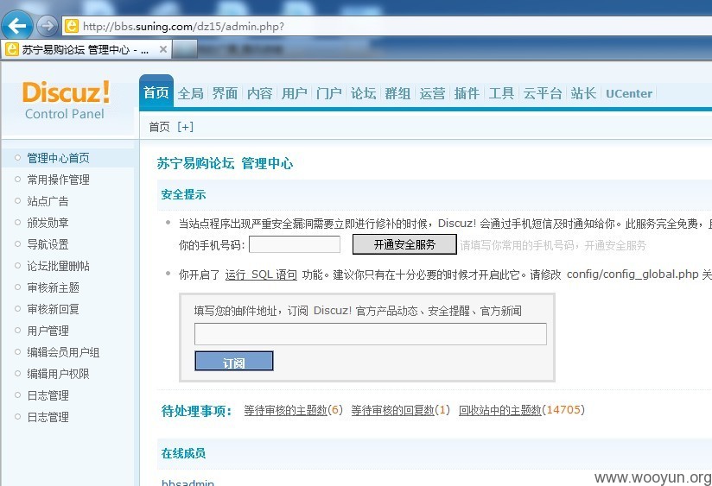
Task: Click the 安全提示 section heading
Action: point(183,194)
